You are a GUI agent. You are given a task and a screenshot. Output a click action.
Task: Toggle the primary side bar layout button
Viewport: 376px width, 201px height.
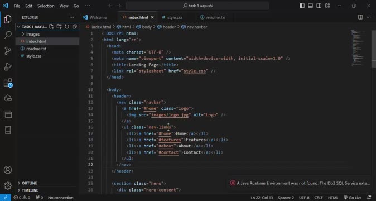coord(302,6)
